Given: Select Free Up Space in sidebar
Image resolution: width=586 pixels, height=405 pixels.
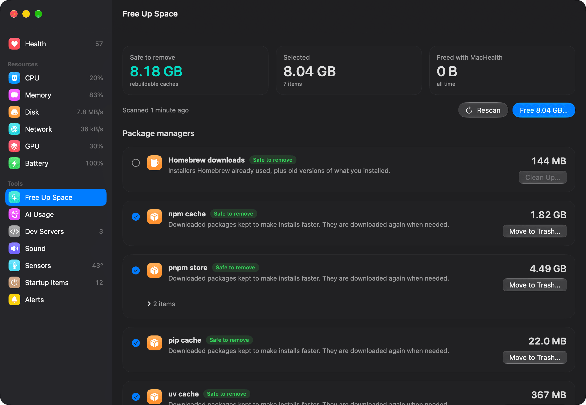Looking at the screenshot, I should [56, 197].
